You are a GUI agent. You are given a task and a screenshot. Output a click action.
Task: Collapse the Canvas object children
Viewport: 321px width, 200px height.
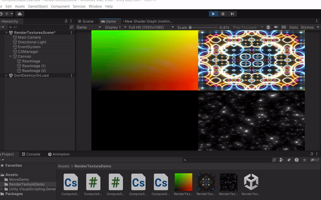click(10, 56)
